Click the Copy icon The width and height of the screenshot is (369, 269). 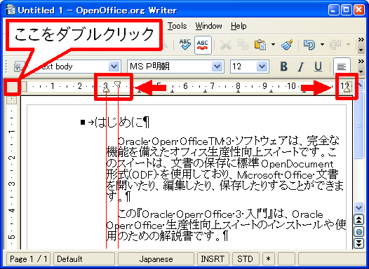(x=243, y=45)
